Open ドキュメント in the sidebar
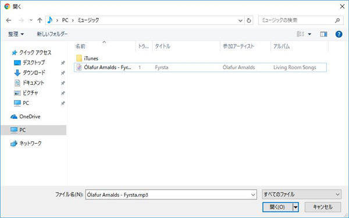Image resolution: width=349 pixels, height=218 pixels. [x=33, y=83]
